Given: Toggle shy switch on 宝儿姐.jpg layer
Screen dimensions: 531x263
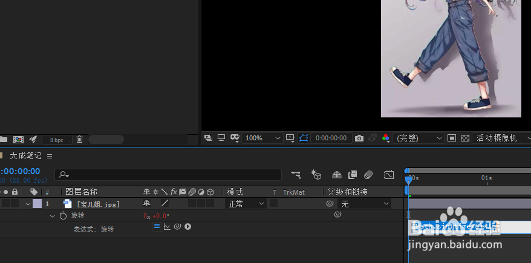Looking at the screenshot, I should pyautogui.click(x=146, y=203).
